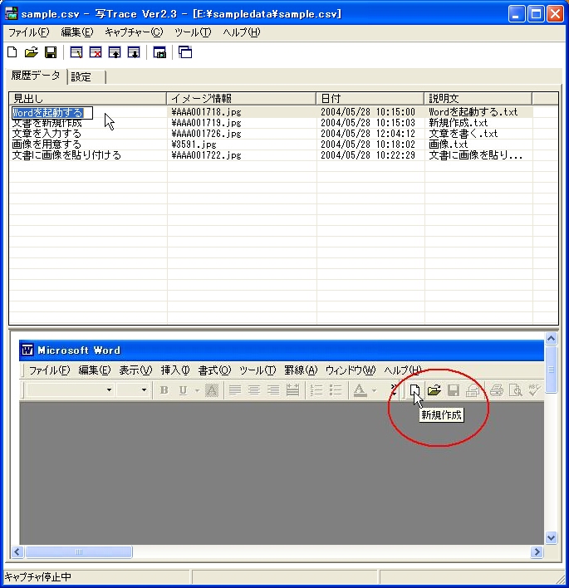Switch to the 履歴データ tab

click(36, 76)
